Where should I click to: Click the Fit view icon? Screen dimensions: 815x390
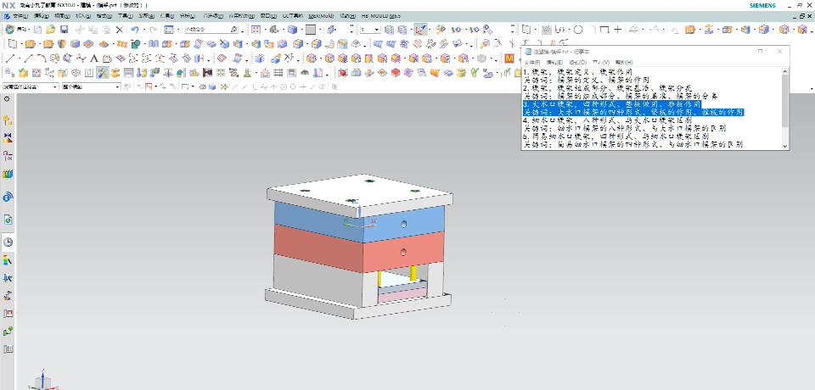[x=256, y=30]
